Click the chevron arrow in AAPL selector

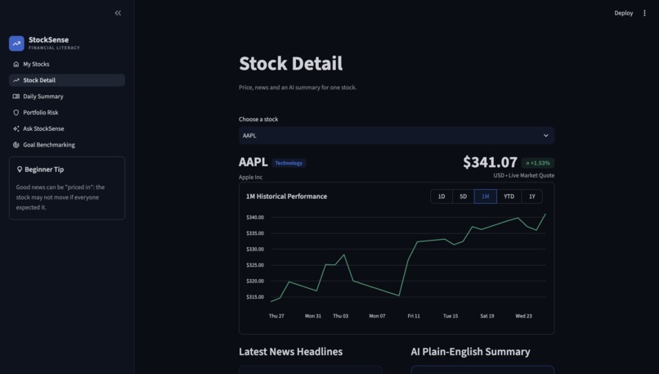tap(545, 136)
